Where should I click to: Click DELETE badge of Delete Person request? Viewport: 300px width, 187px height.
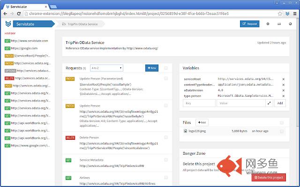(x=70, y=138)
